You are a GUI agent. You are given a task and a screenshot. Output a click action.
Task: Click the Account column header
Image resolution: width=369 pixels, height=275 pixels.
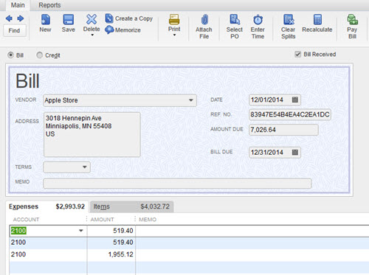point(26,220)
